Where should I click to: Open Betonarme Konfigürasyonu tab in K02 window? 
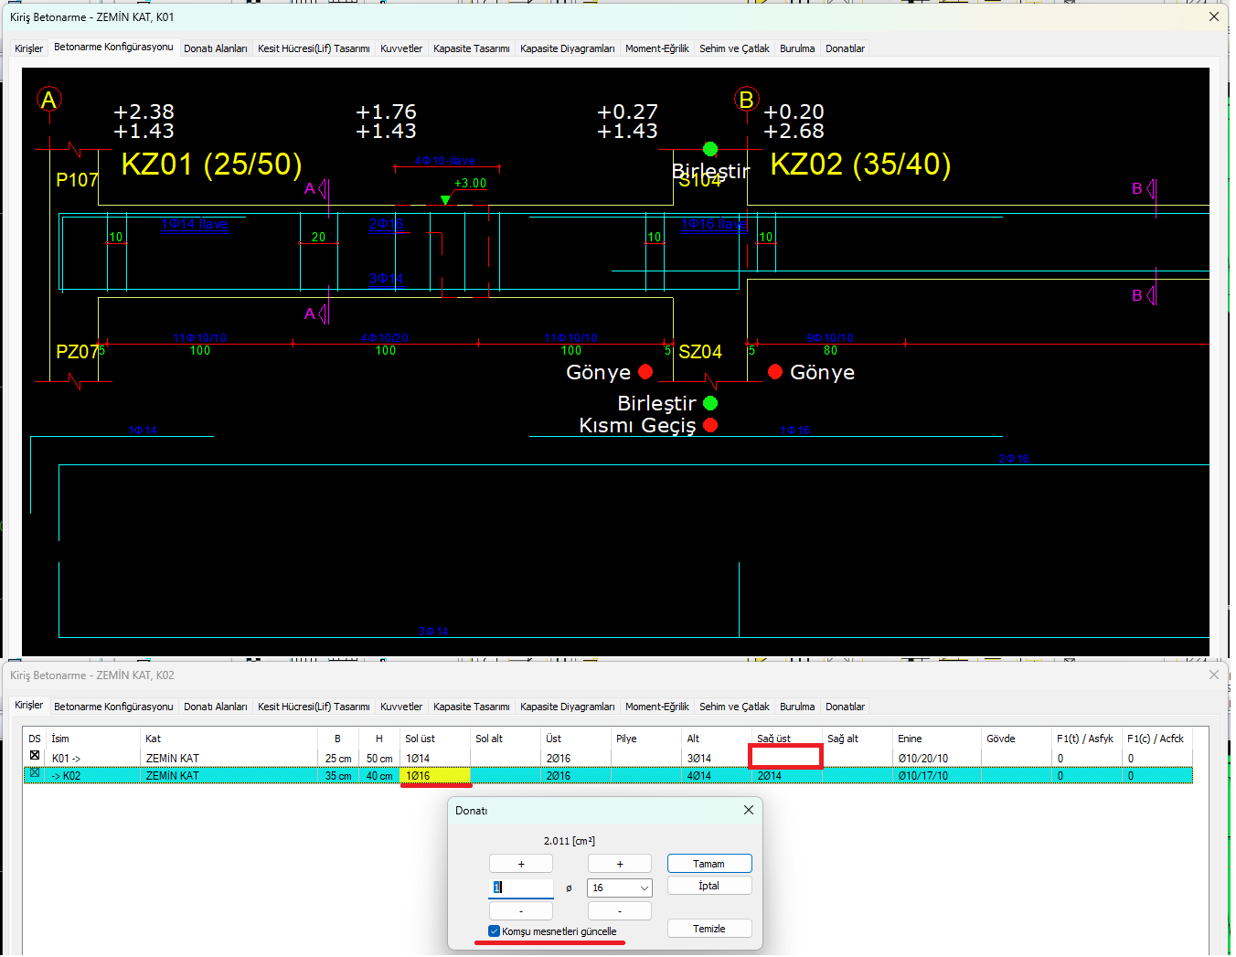coord(113,707)
